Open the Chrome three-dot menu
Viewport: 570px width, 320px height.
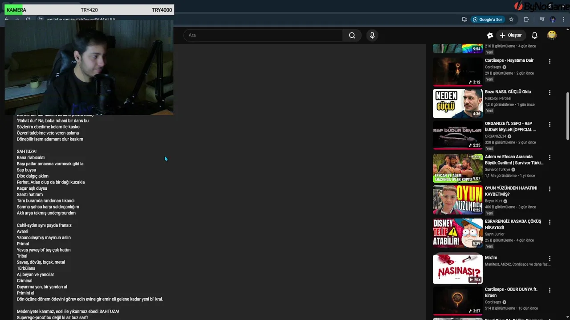coord(564,20)
